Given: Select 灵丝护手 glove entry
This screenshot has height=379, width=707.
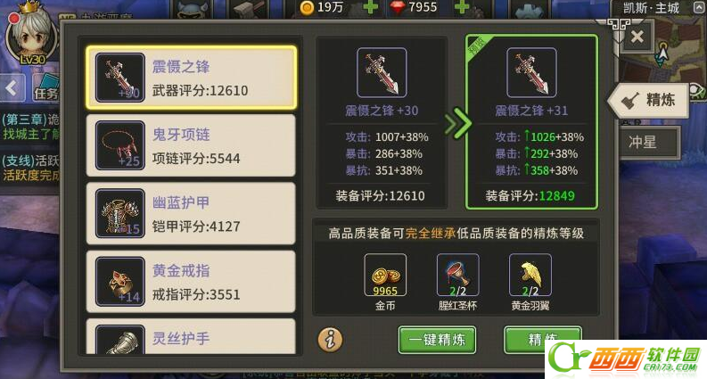Looking at the screenshot, I should (x=191, y=336).
